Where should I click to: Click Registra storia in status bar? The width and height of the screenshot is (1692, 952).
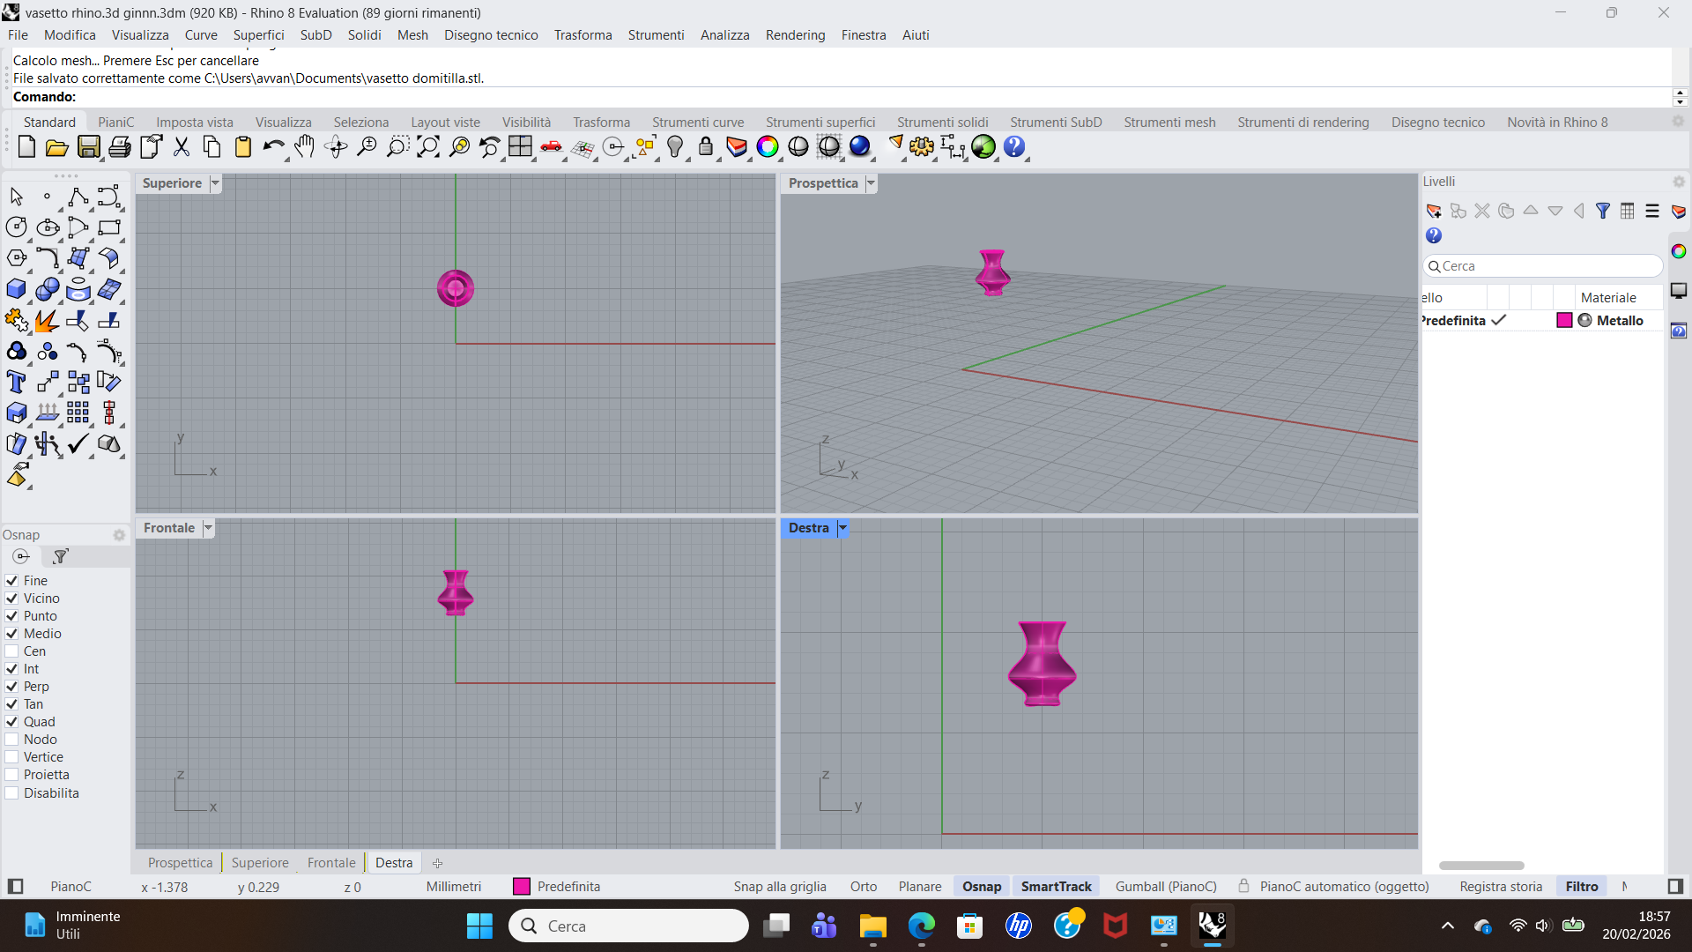[x=1501, y=886]
